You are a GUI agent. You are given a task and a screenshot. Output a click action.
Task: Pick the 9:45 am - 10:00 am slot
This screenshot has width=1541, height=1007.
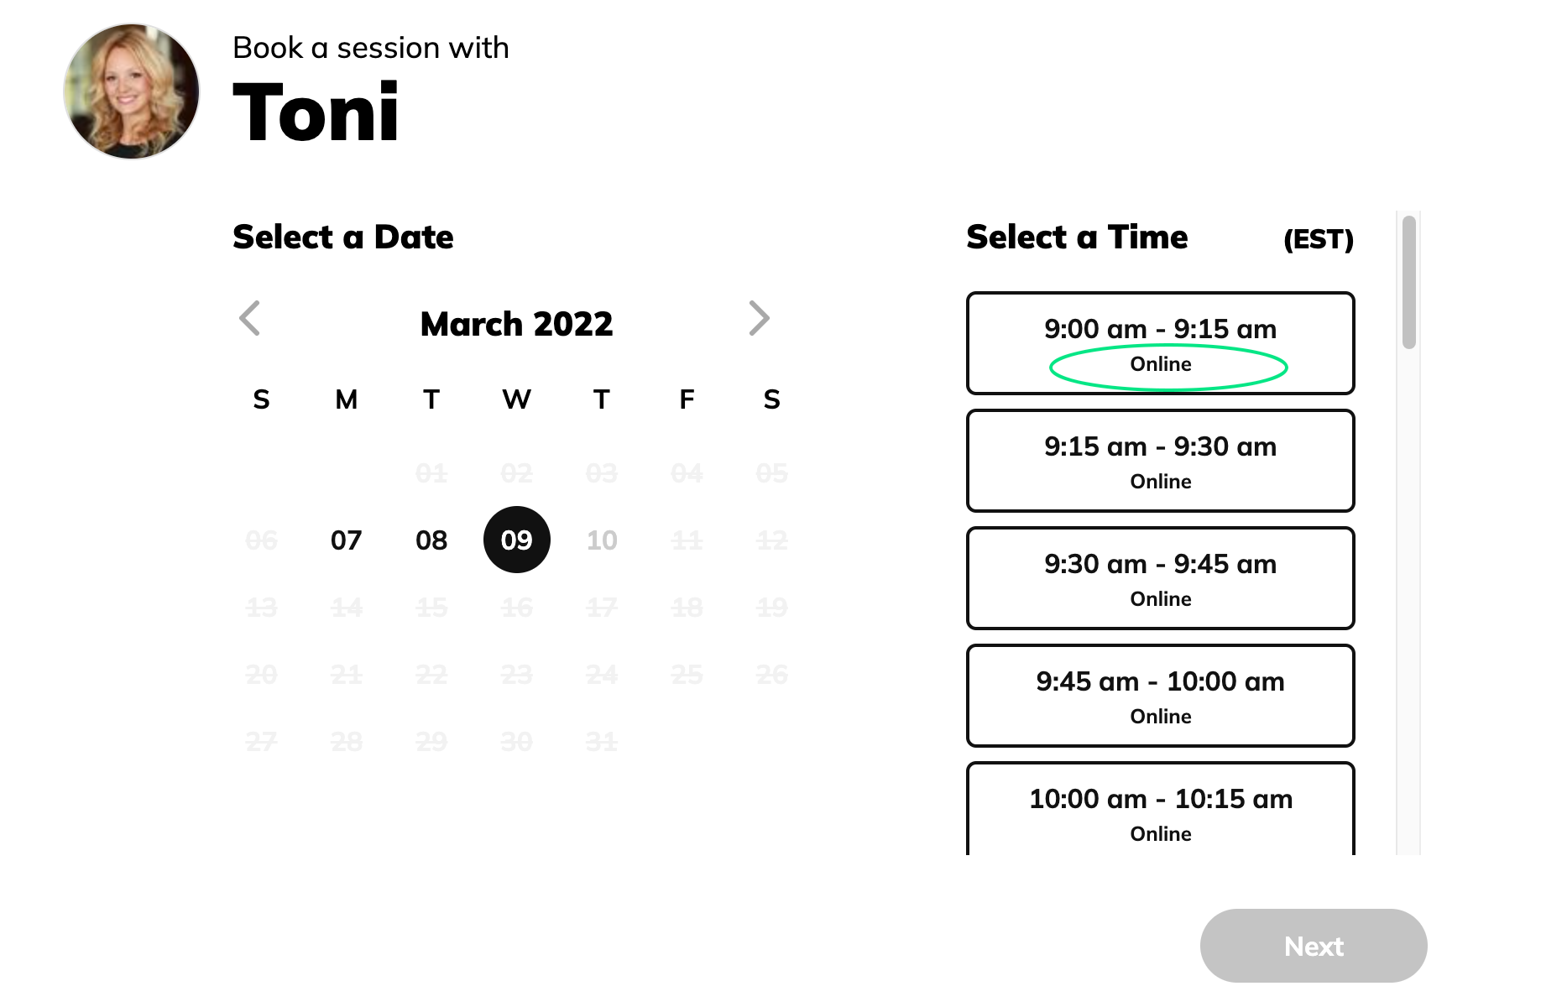[x=1160, y=696]
